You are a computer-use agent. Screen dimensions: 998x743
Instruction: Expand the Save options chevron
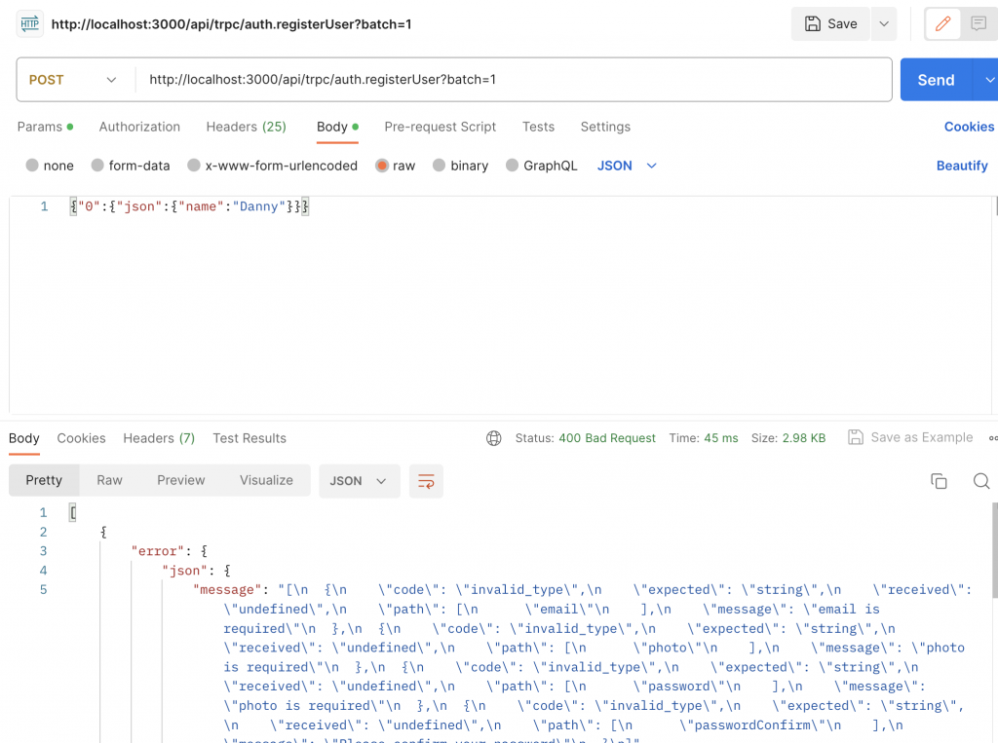coord(884,24)
